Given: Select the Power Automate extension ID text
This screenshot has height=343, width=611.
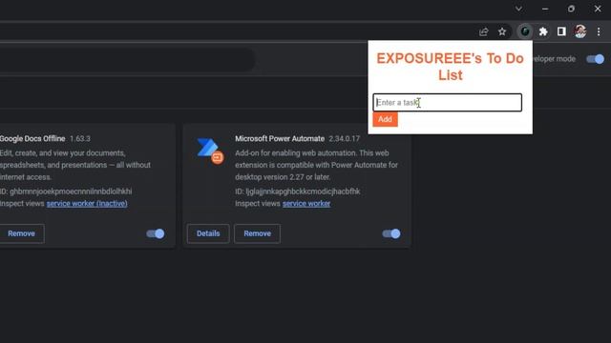Looking at the screenshot, I should 298,192.
